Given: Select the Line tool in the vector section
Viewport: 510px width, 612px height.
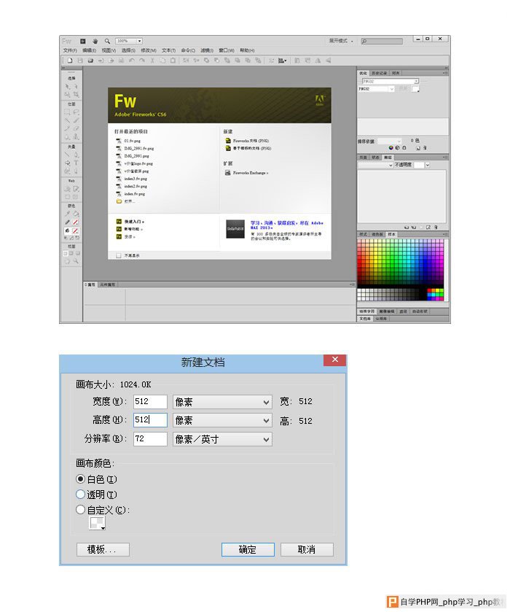Looking at the screenshot, I should (68, 155).
